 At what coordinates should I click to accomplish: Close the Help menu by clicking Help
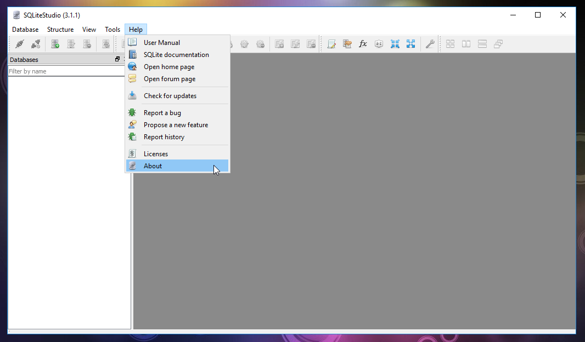coord(136,30)
